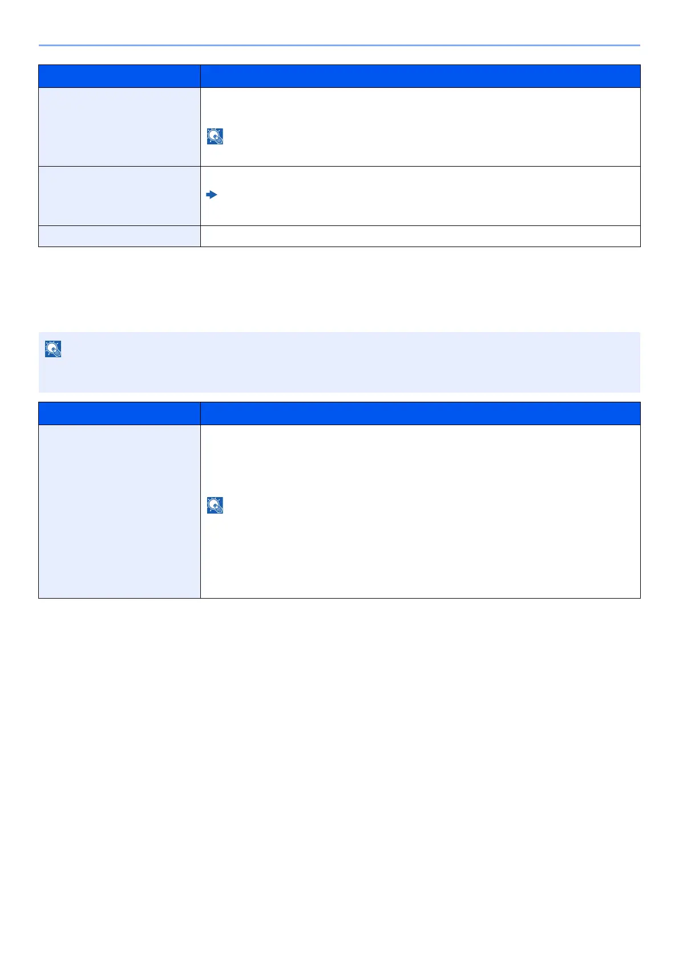Select the second table's right blue header cell
679x961 pixels.
click(420, 413)
